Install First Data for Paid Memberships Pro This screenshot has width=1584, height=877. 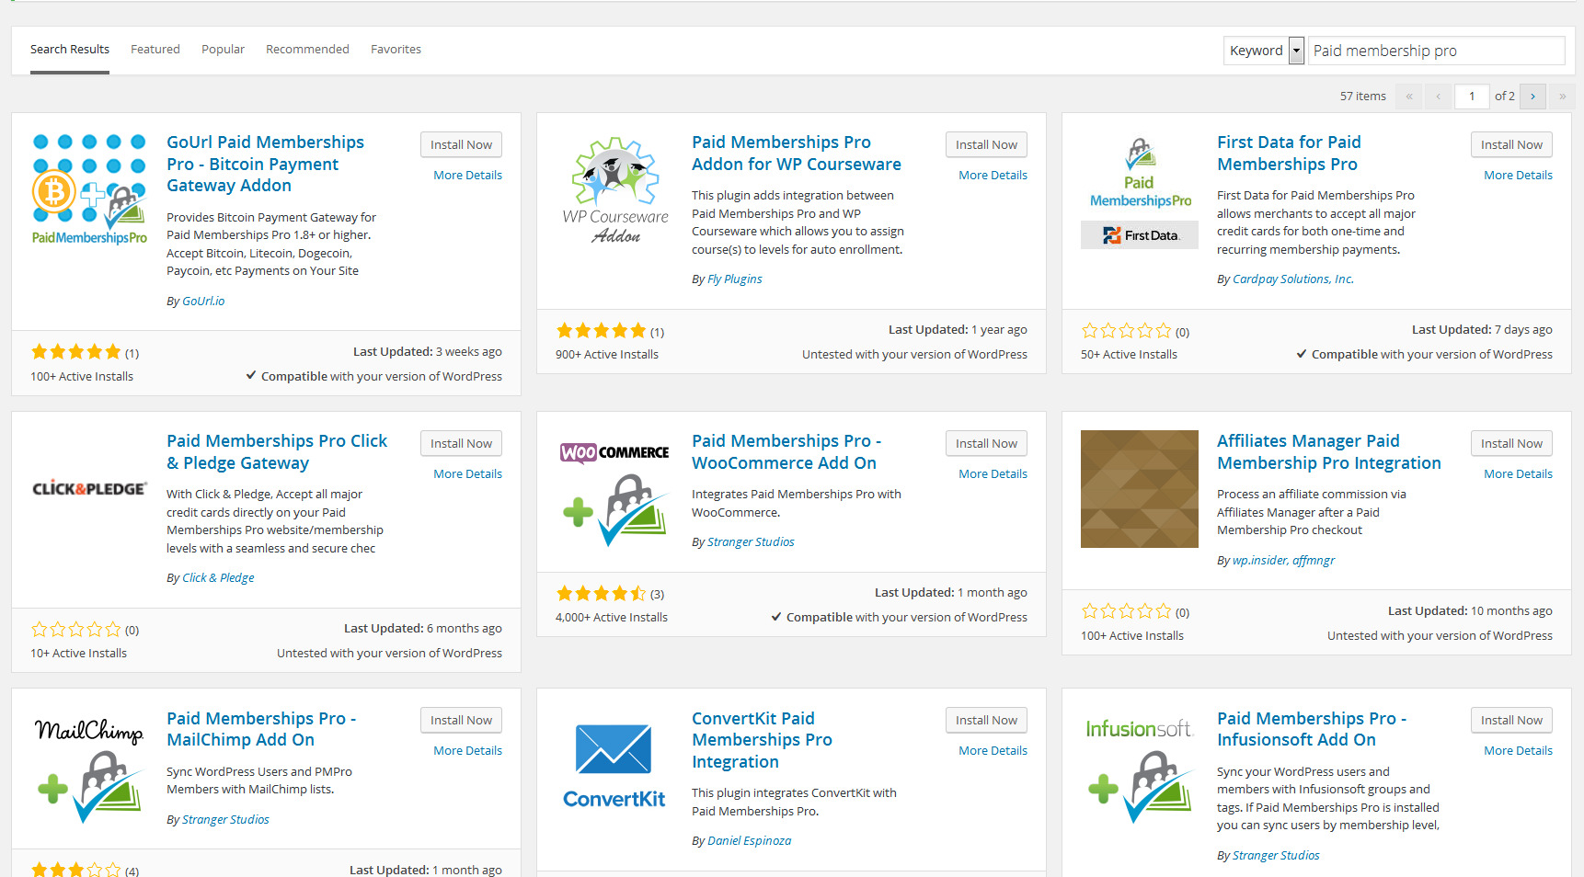coord(1511,144)
